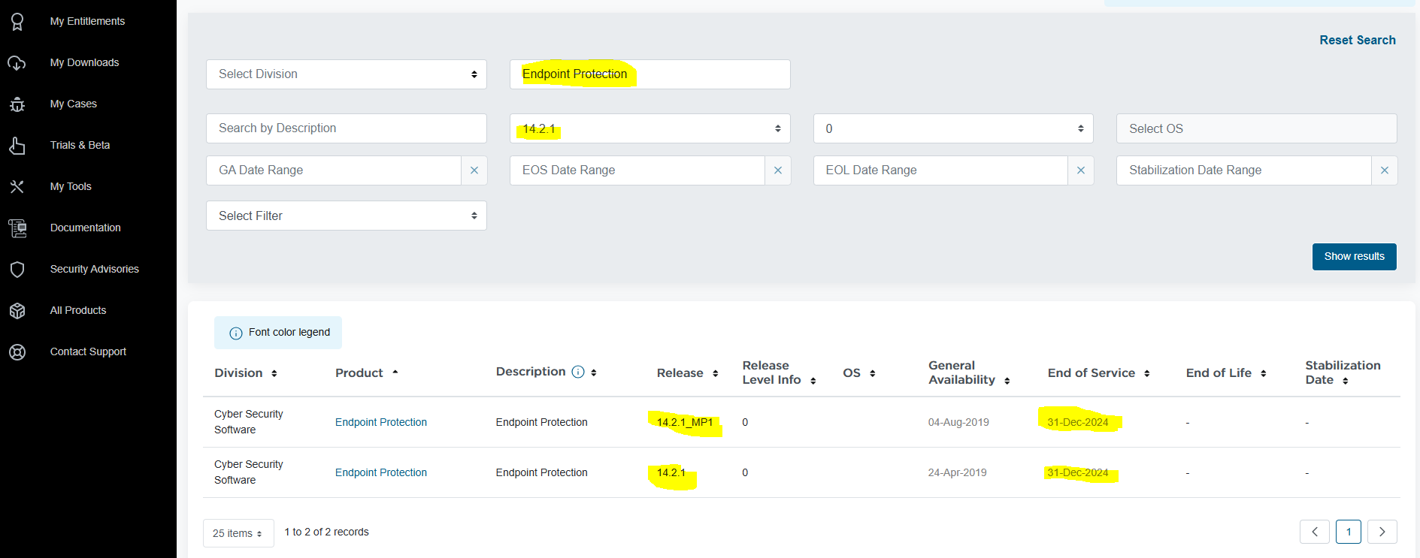This screenshot has height=558, width=1420.
Task: Clear the GA Date Range field
Action: pos(474,170)
